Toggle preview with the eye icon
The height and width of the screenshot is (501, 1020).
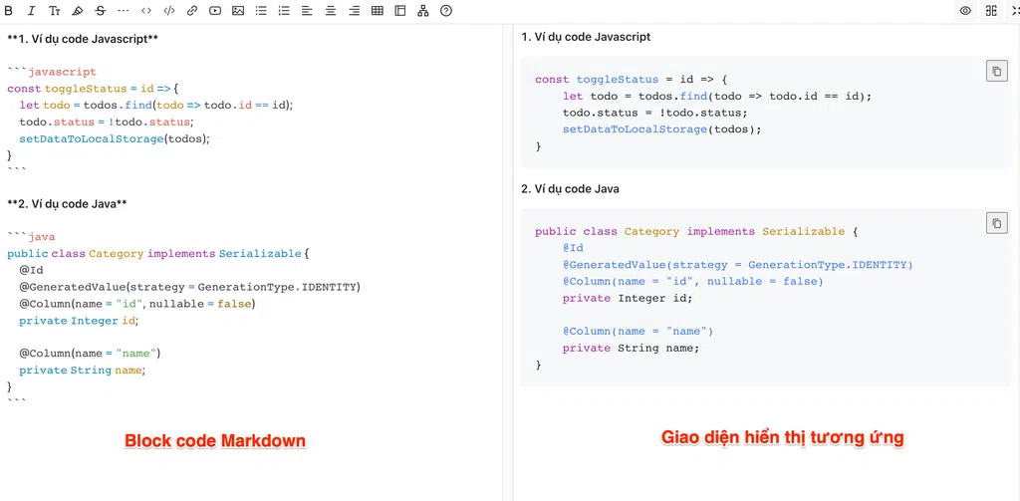click(965, 11)
